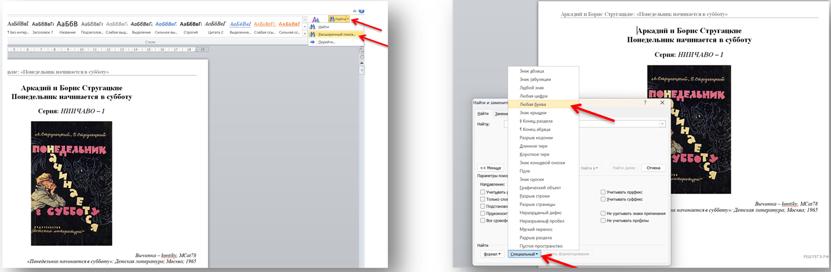Minimize the ribbon with the caret icon
The image size is (831, 272).
354,10
